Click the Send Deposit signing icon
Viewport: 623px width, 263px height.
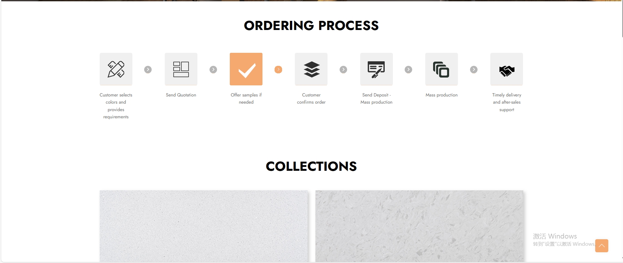click(377, 69)
